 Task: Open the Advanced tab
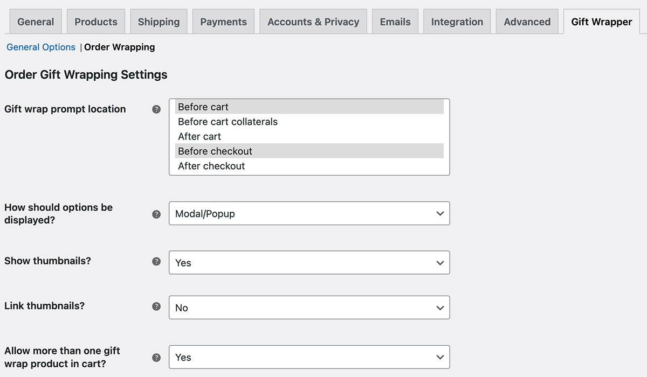[527, 22]
